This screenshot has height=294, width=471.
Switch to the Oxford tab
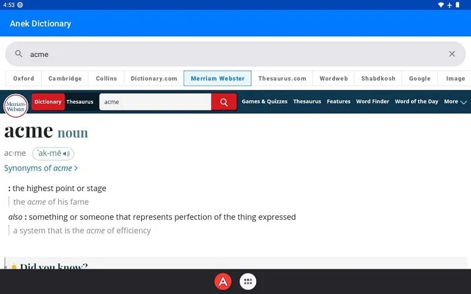click(x=24, y=78)
